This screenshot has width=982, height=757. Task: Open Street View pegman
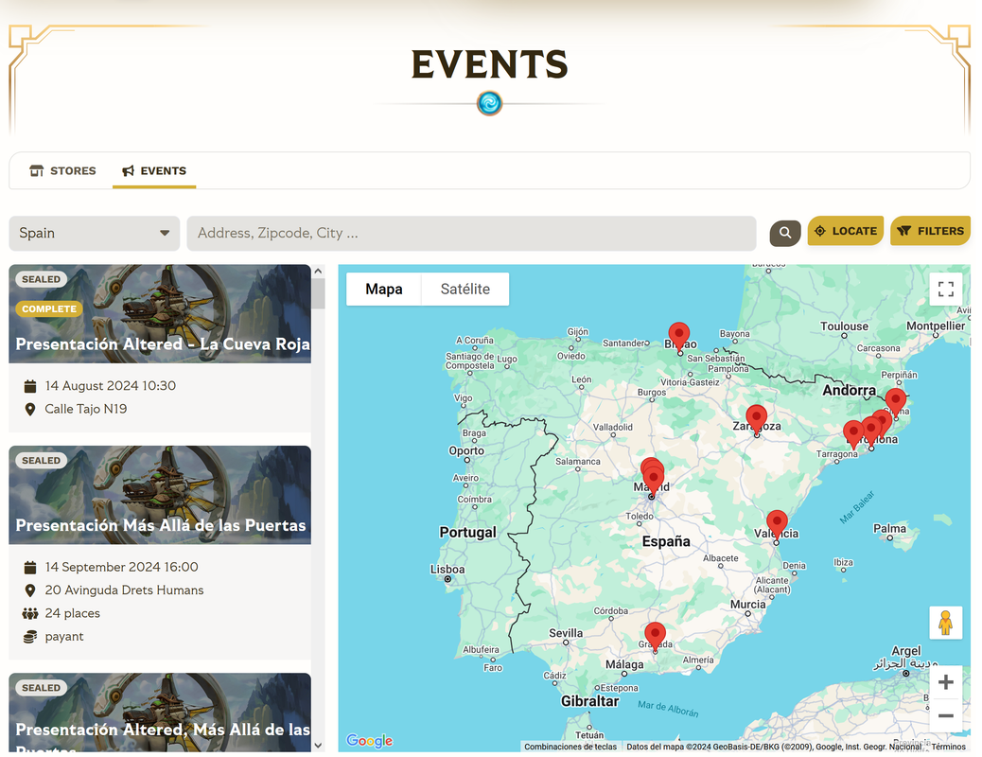(946, 623)
